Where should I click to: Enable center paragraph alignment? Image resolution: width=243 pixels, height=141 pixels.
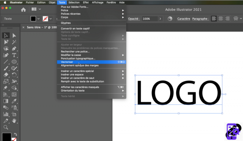point(221,19)
